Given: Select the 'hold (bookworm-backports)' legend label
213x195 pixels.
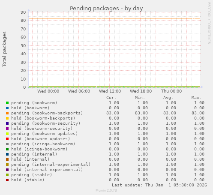Looking at the screenshot, I should tap(43, 118).
